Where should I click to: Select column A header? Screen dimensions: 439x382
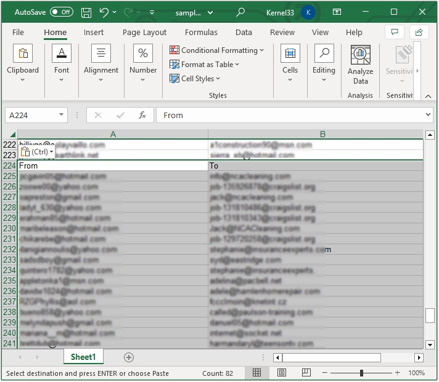coord(113,134)
